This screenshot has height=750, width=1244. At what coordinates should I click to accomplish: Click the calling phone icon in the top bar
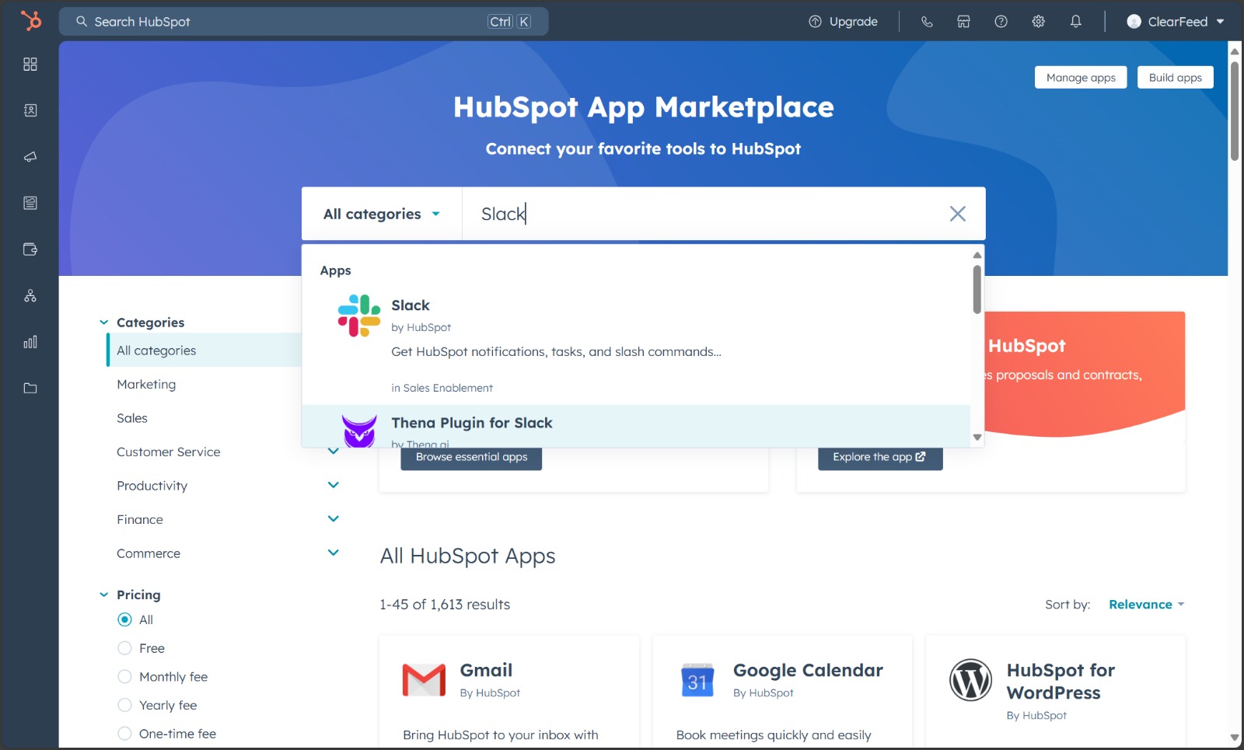927,22
